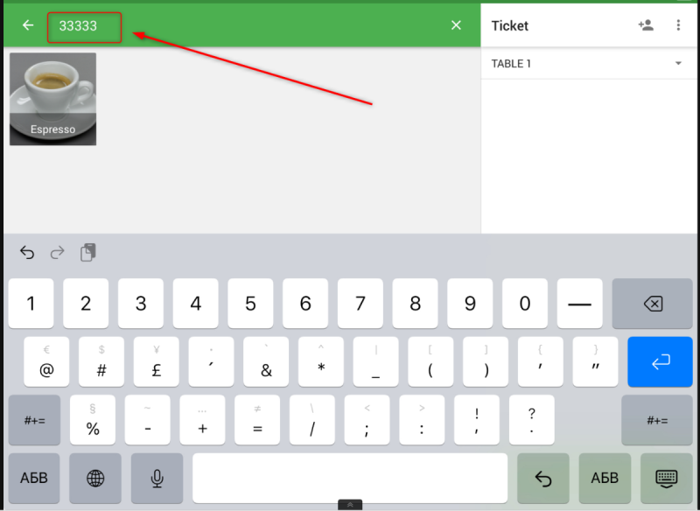
Task: Switch keyboard language with globe key
Action: click(95, 478)
